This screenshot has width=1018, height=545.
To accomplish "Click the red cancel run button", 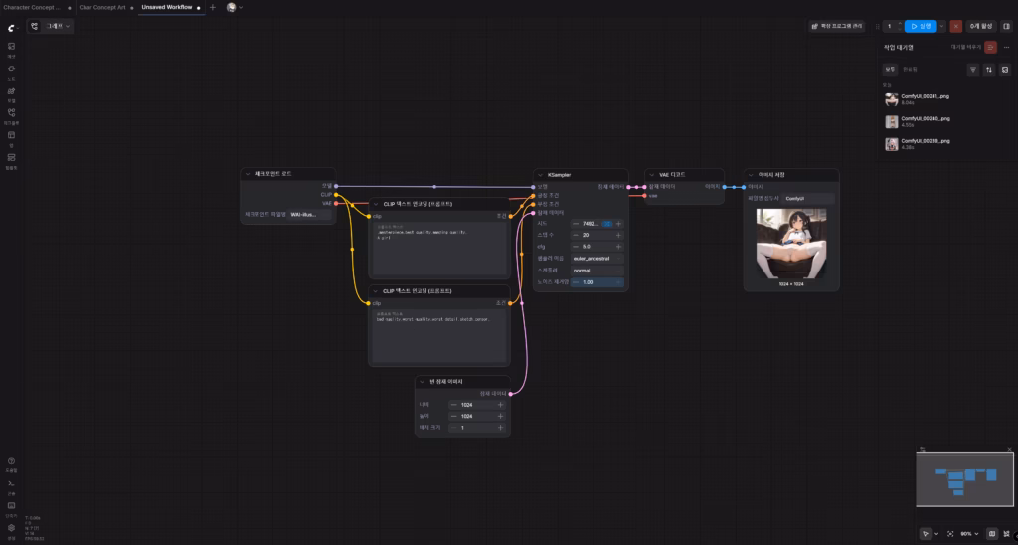I will click(956, 26).
